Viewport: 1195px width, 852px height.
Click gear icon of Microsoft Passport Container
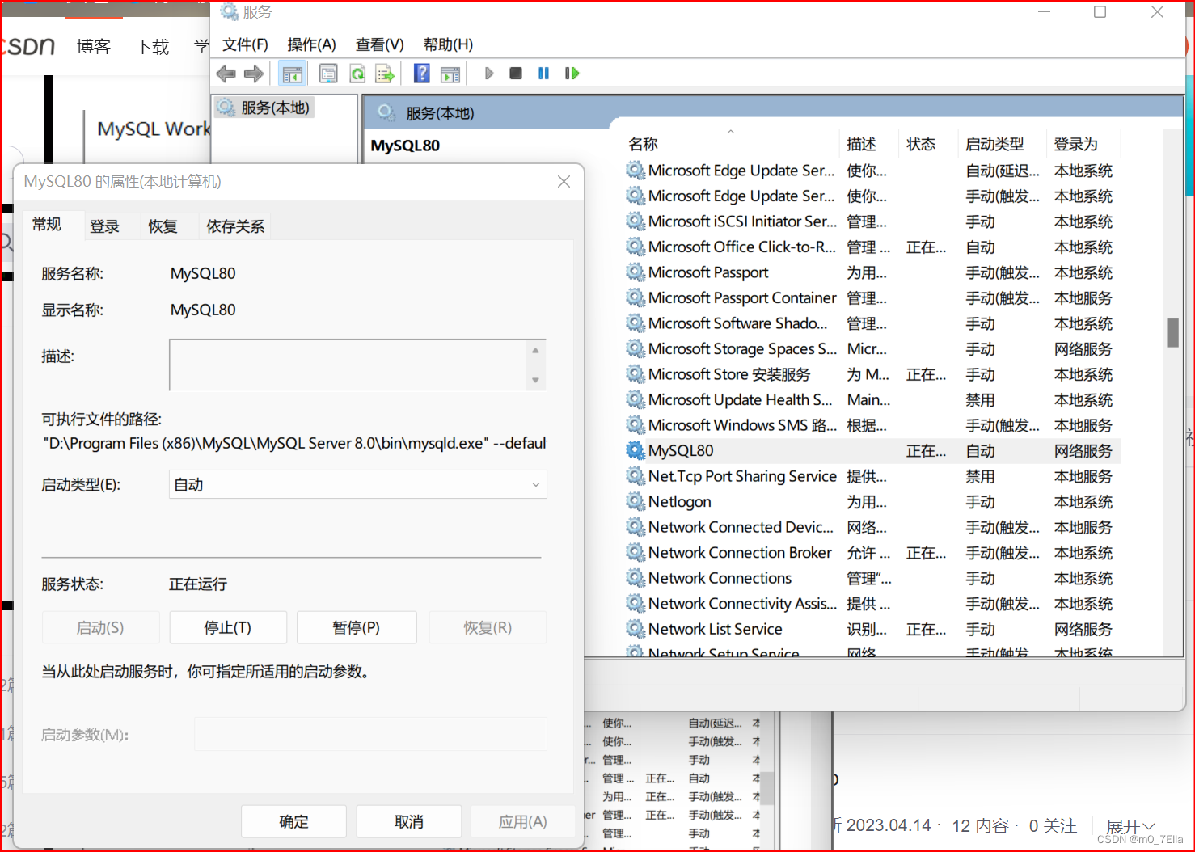point(636,298)
